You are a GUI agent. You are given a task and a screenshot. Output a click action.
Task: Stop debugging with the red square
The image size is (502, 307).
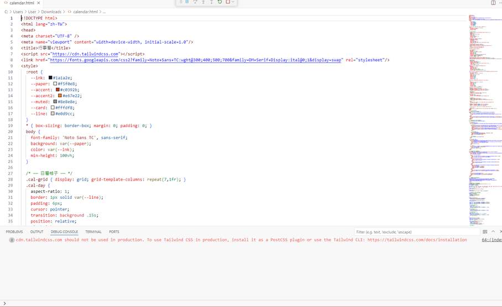pos(228,2)
